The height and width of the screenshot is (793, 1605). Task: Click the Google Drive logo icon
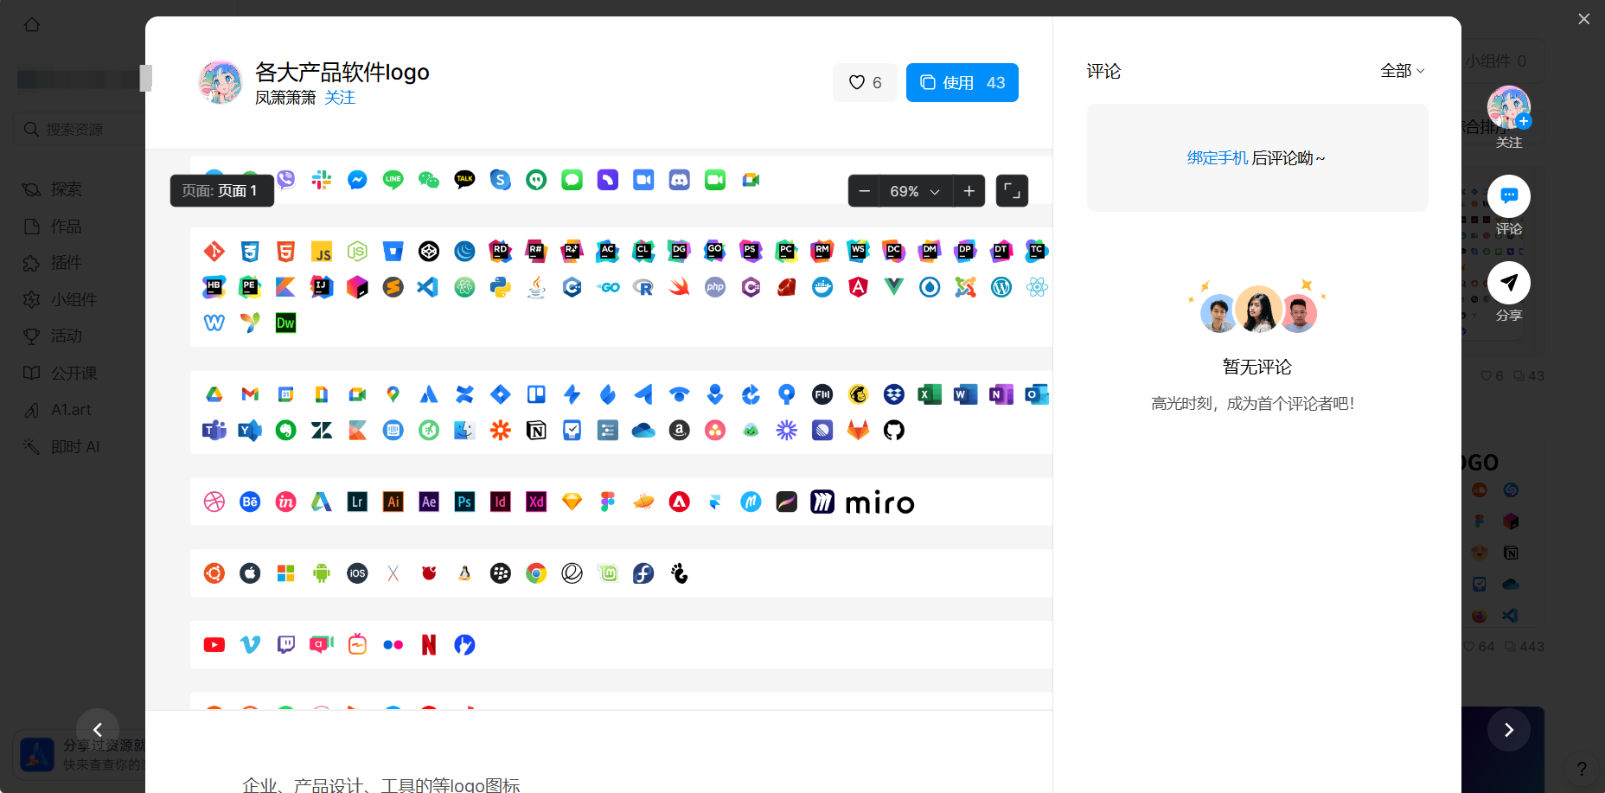click(214, 394)
